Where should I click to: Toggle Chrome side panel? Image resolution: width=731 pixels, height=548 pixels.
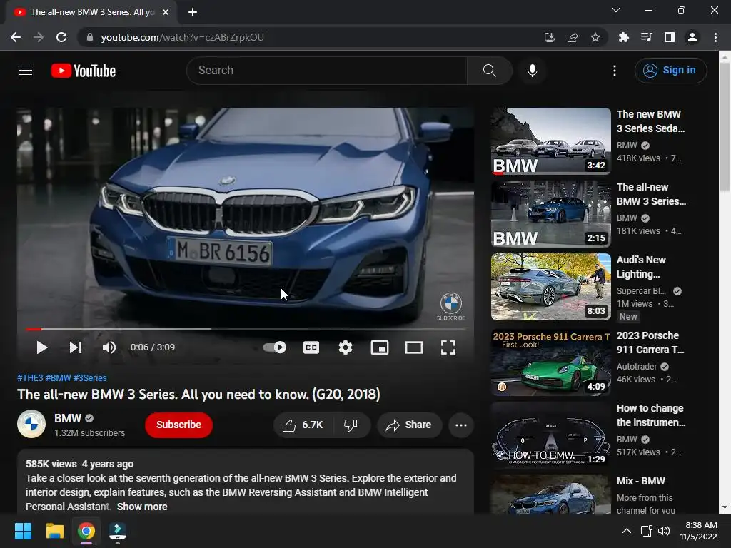pyautogui.click(x=670, y=37)
